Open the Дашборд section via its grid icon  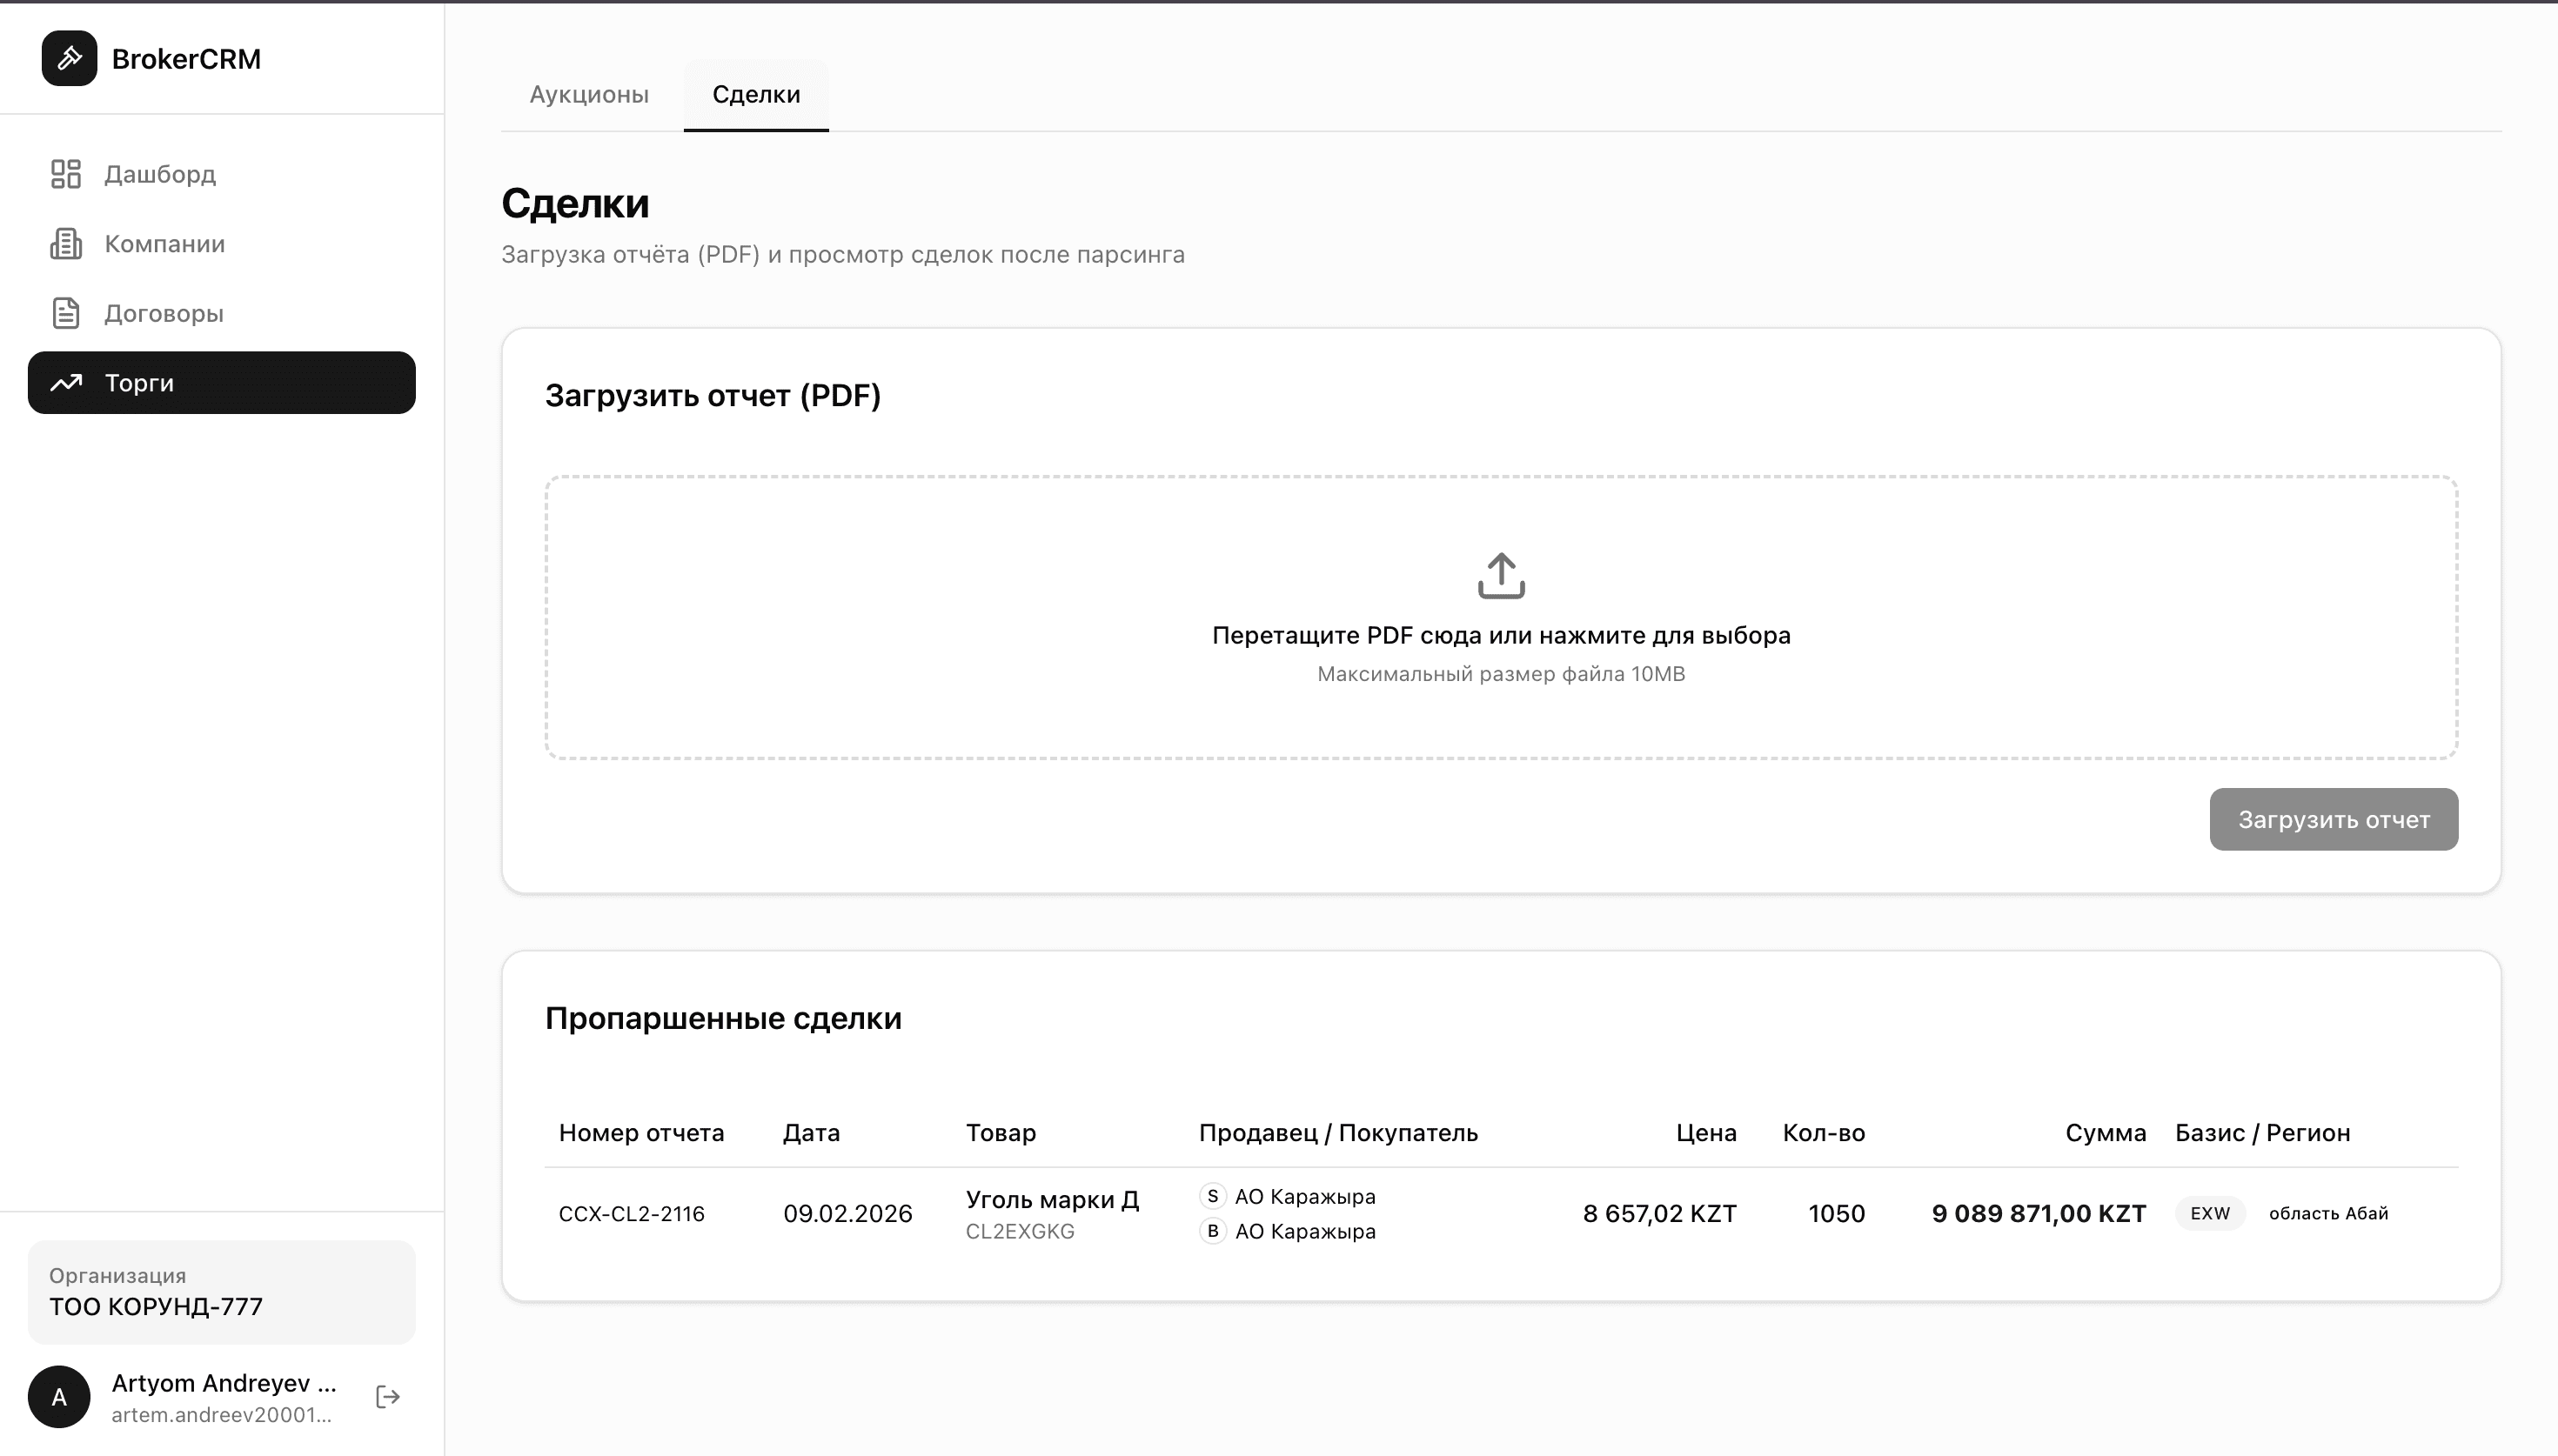[x=66, y=173]
